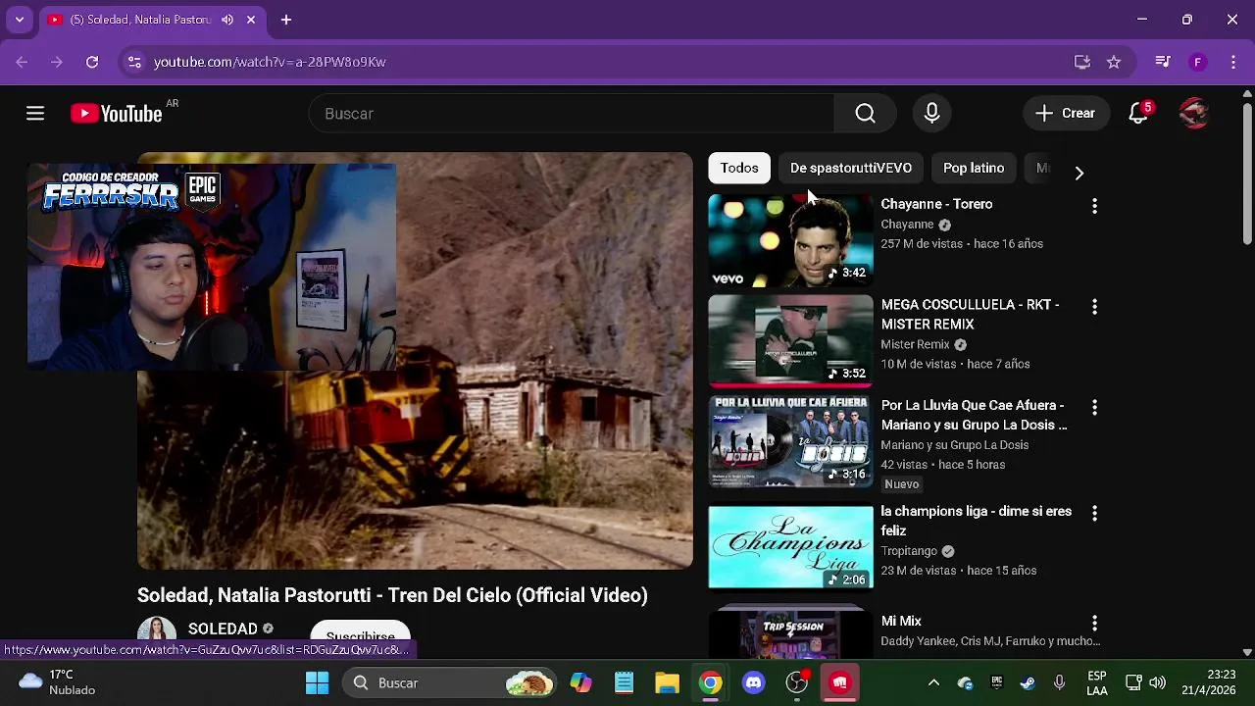1255x706 pixels.
Task: Open the weather widget 17°C Nublado
Action: click(x=57, y=682)
